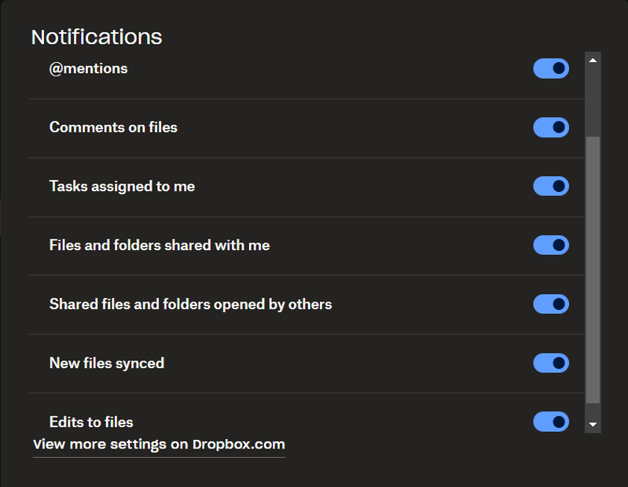Turn off Comments on files toggle
Image resolution: width=628 pixels, height=487 pixels.
point(550,127)
